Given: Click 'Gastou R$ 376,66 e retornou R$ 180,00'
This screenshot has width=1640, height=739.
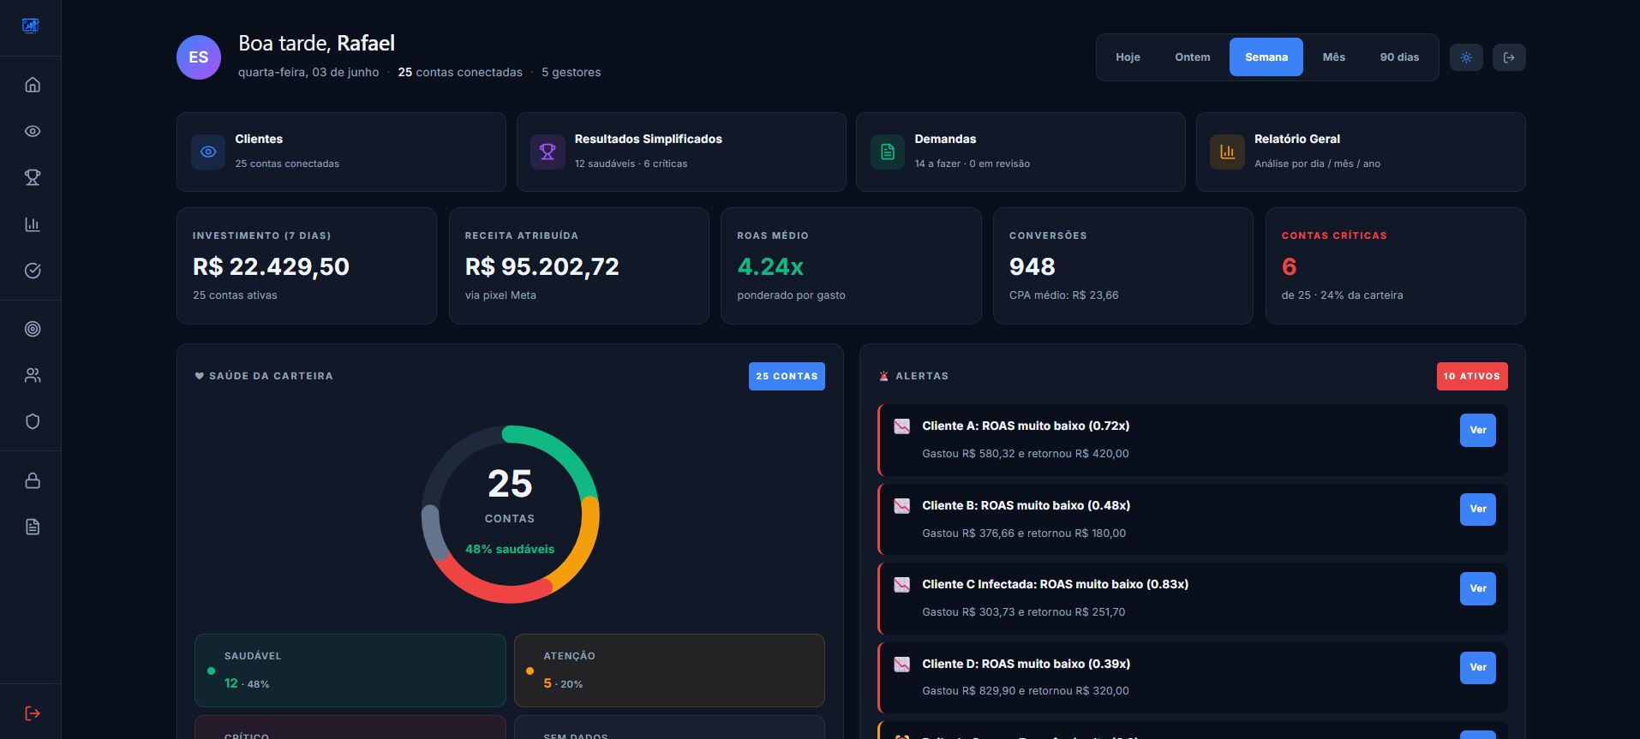Looking at the screenshot, I should (1024, 533).
